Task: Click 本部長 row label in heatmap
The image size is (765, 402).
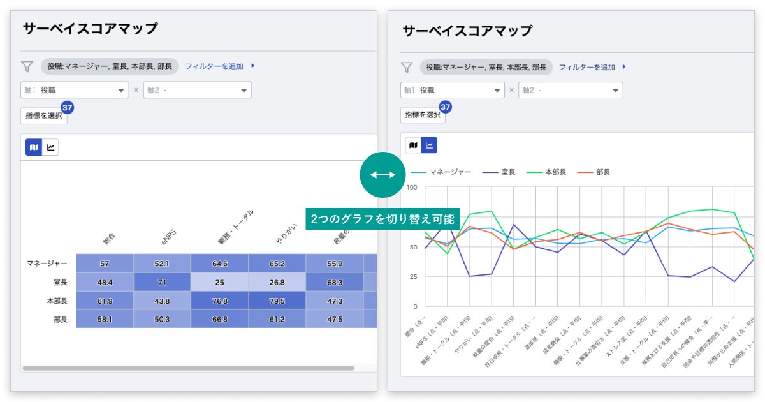Action: 57,301
